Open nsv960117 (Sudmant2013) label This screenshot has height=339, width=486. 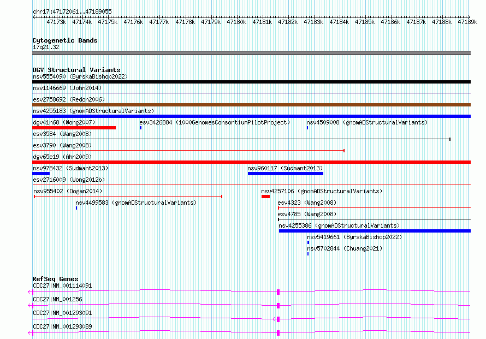tap(285, 168)
